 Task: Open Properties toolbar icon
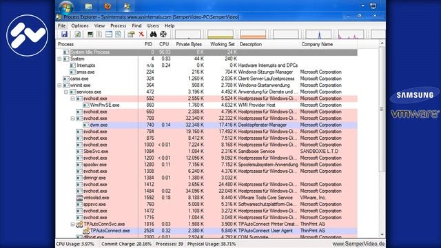(131, 34)
